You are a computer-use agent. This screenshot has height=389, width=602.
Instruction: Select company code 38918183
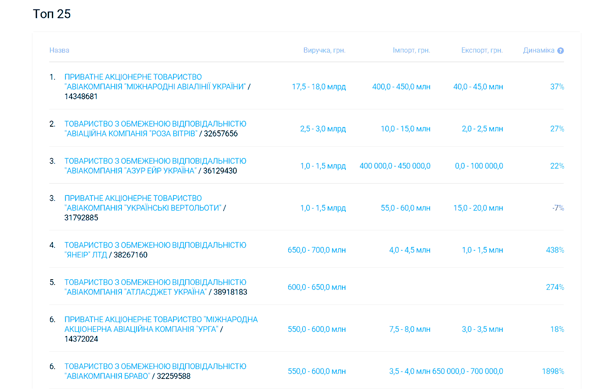point(230,292)
